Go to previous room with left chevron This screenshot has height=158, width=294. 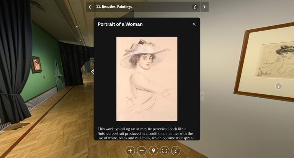(x=90, y=7)
